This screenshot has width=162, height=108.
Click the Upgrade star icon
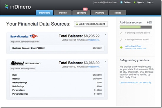(135, 2)
